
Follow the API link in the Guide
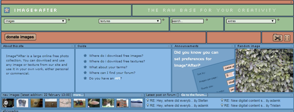[117, 78]
